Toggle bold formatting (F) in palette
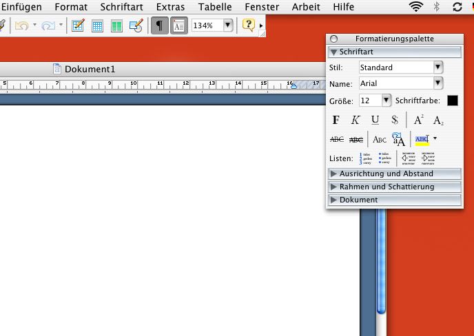 coord(336,120)
